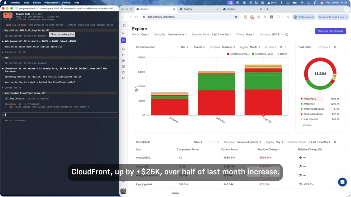Open the Where None filter dropdown
Viewport: 351px width, 197px height.
coord(250,34)
